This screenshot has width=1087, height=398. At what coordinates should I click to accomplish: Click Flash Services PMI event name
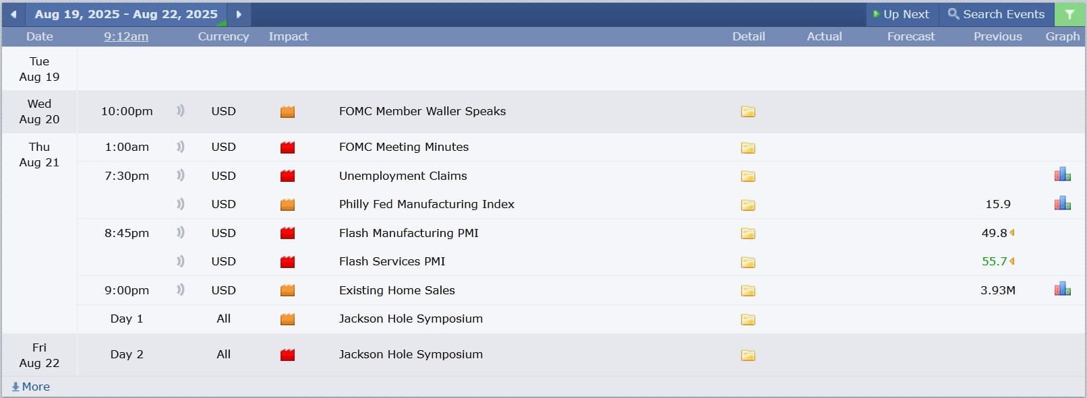point(392,261)
